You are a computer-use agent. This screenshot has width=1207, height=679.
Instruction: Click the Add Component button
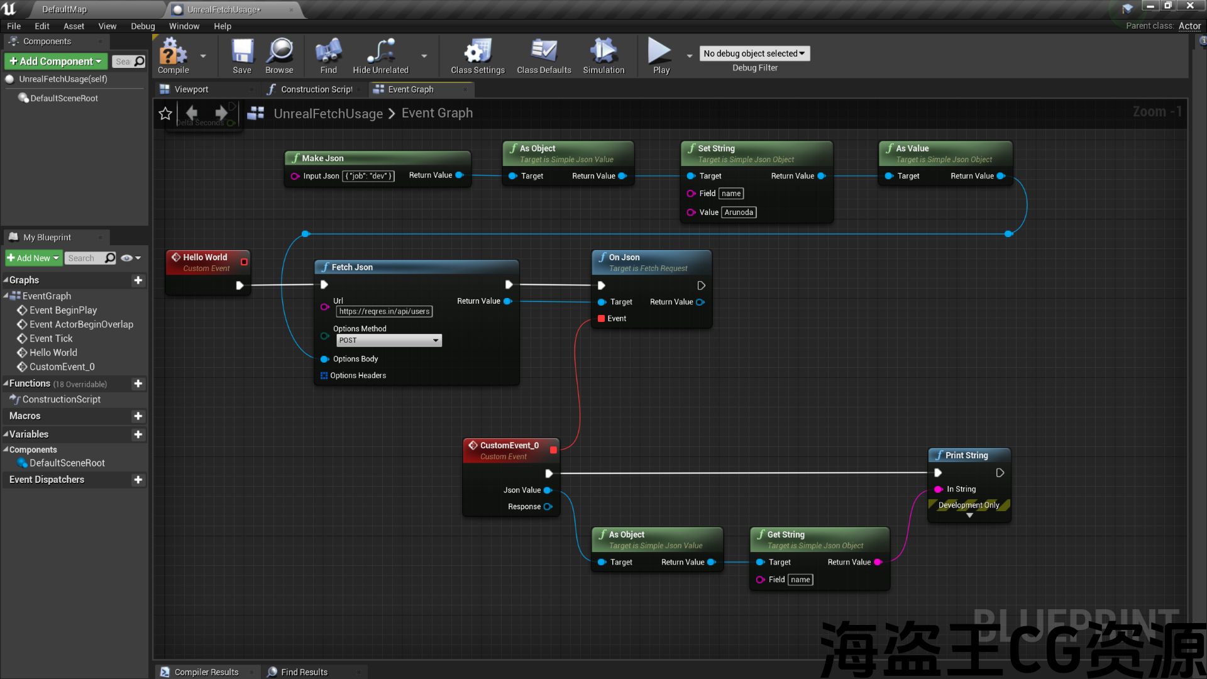pos(55,61)
